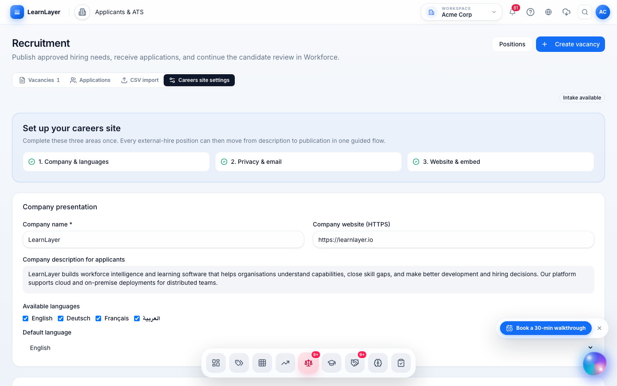This screenshot has height=386, width=617.
Task: Click the Company description text area
Action: click(308, 280)
